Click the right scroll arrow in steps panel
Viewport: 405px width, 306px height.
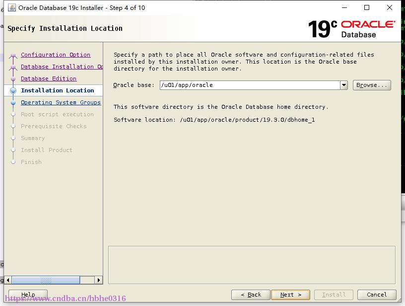98,280
